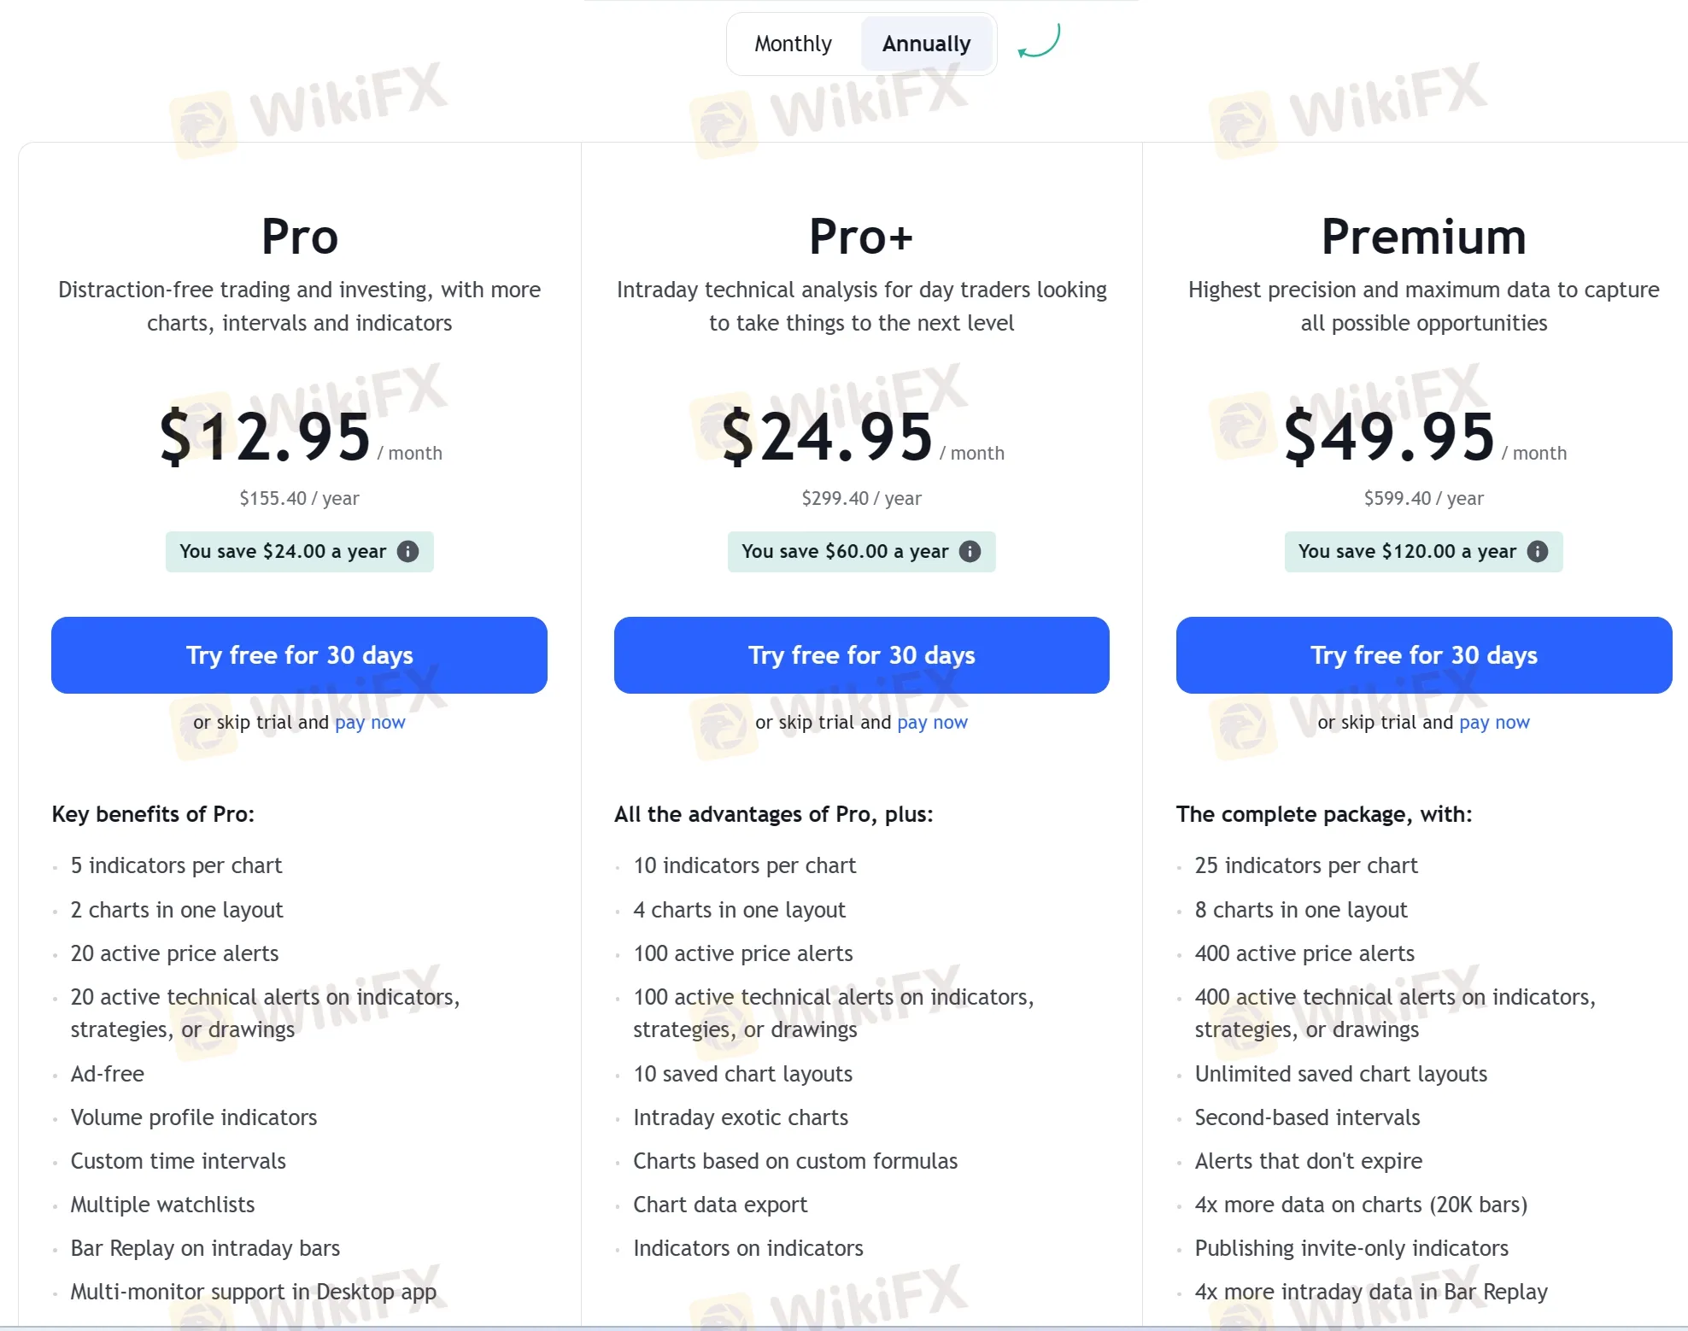Click the Premium plan's pay now link
The width and height of the screenshot is (1688, 1331).
tap(1494, 723)
